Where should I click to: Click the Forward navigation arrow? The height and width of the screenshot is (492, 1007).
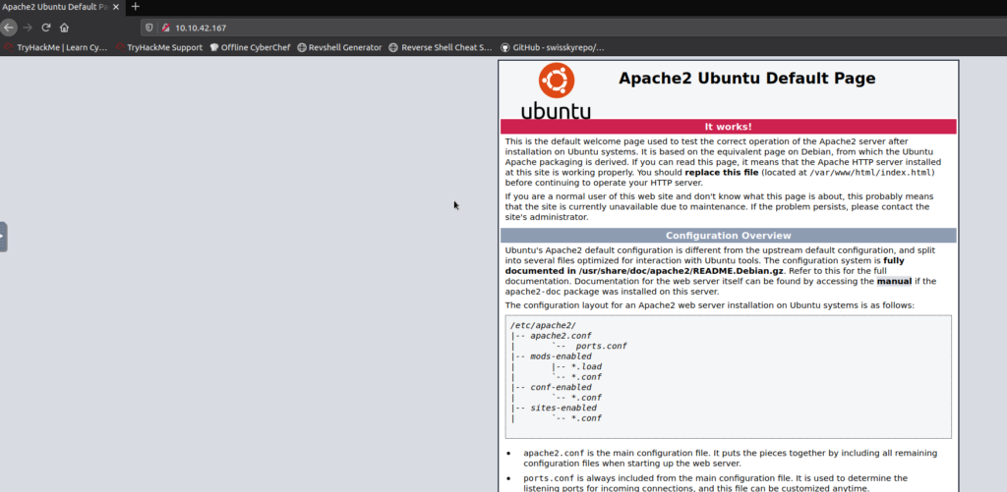click(x=28, y=27)
